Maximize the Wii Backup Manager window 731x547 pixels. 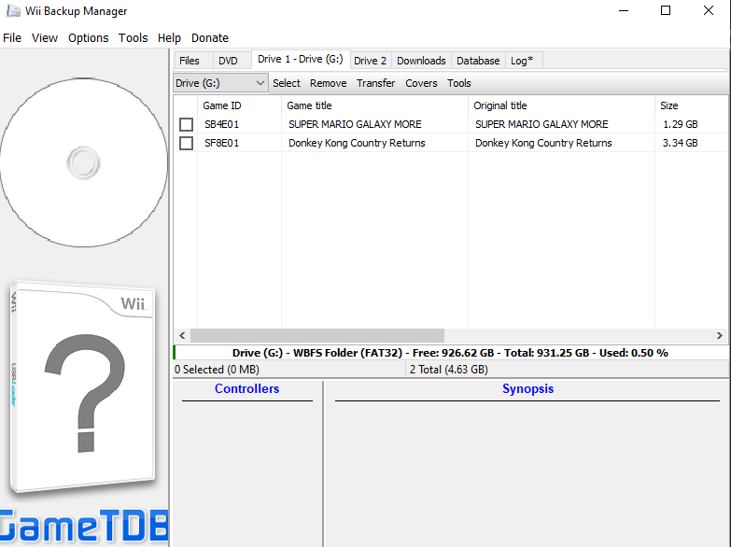666,10
